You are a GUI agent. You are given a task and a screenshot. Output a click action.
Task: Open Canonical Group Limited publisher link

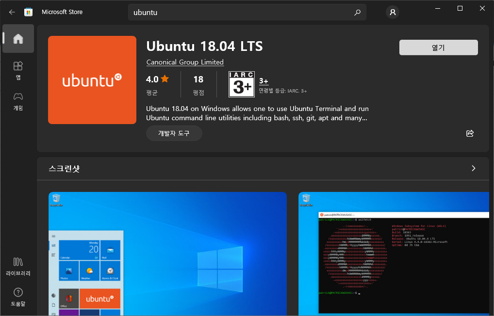click(185, 62)
